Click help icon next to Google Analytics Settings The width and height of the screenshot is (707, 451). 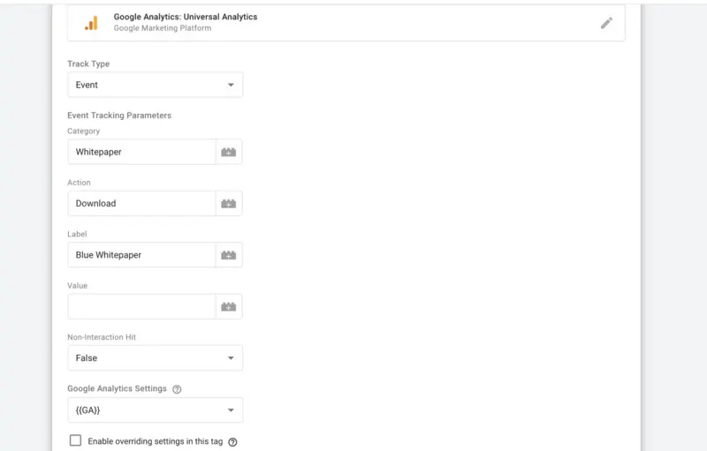(x=177, y=389)
